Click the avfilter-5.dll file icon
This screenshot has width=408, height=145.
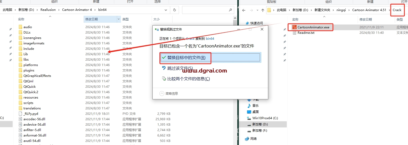point(20,130)
